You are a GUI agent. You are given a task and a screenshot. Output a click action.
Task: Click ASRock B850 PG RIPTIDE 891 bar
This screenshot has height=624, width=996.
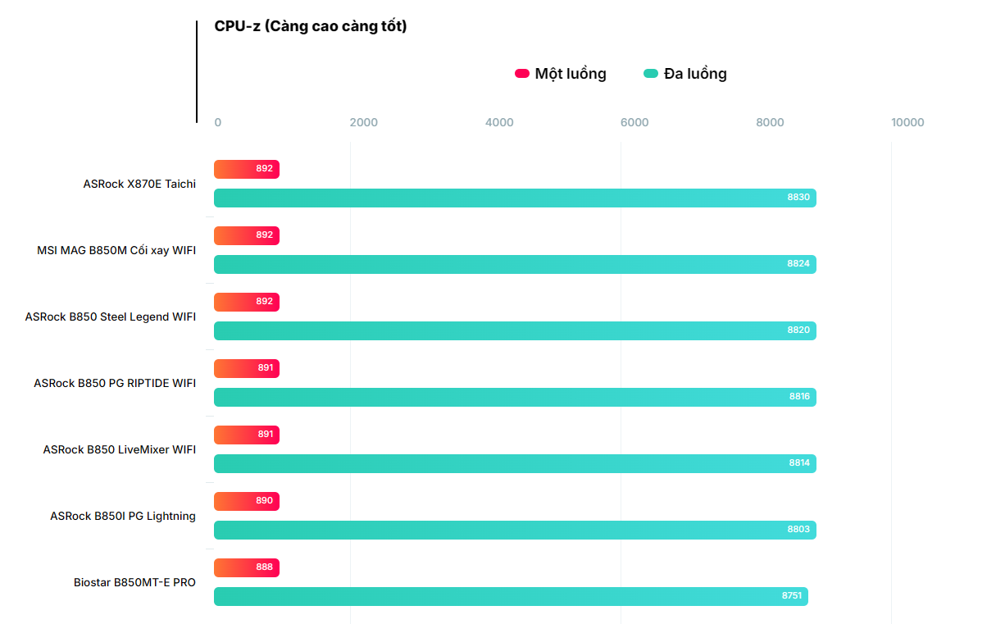click(246, 368)
